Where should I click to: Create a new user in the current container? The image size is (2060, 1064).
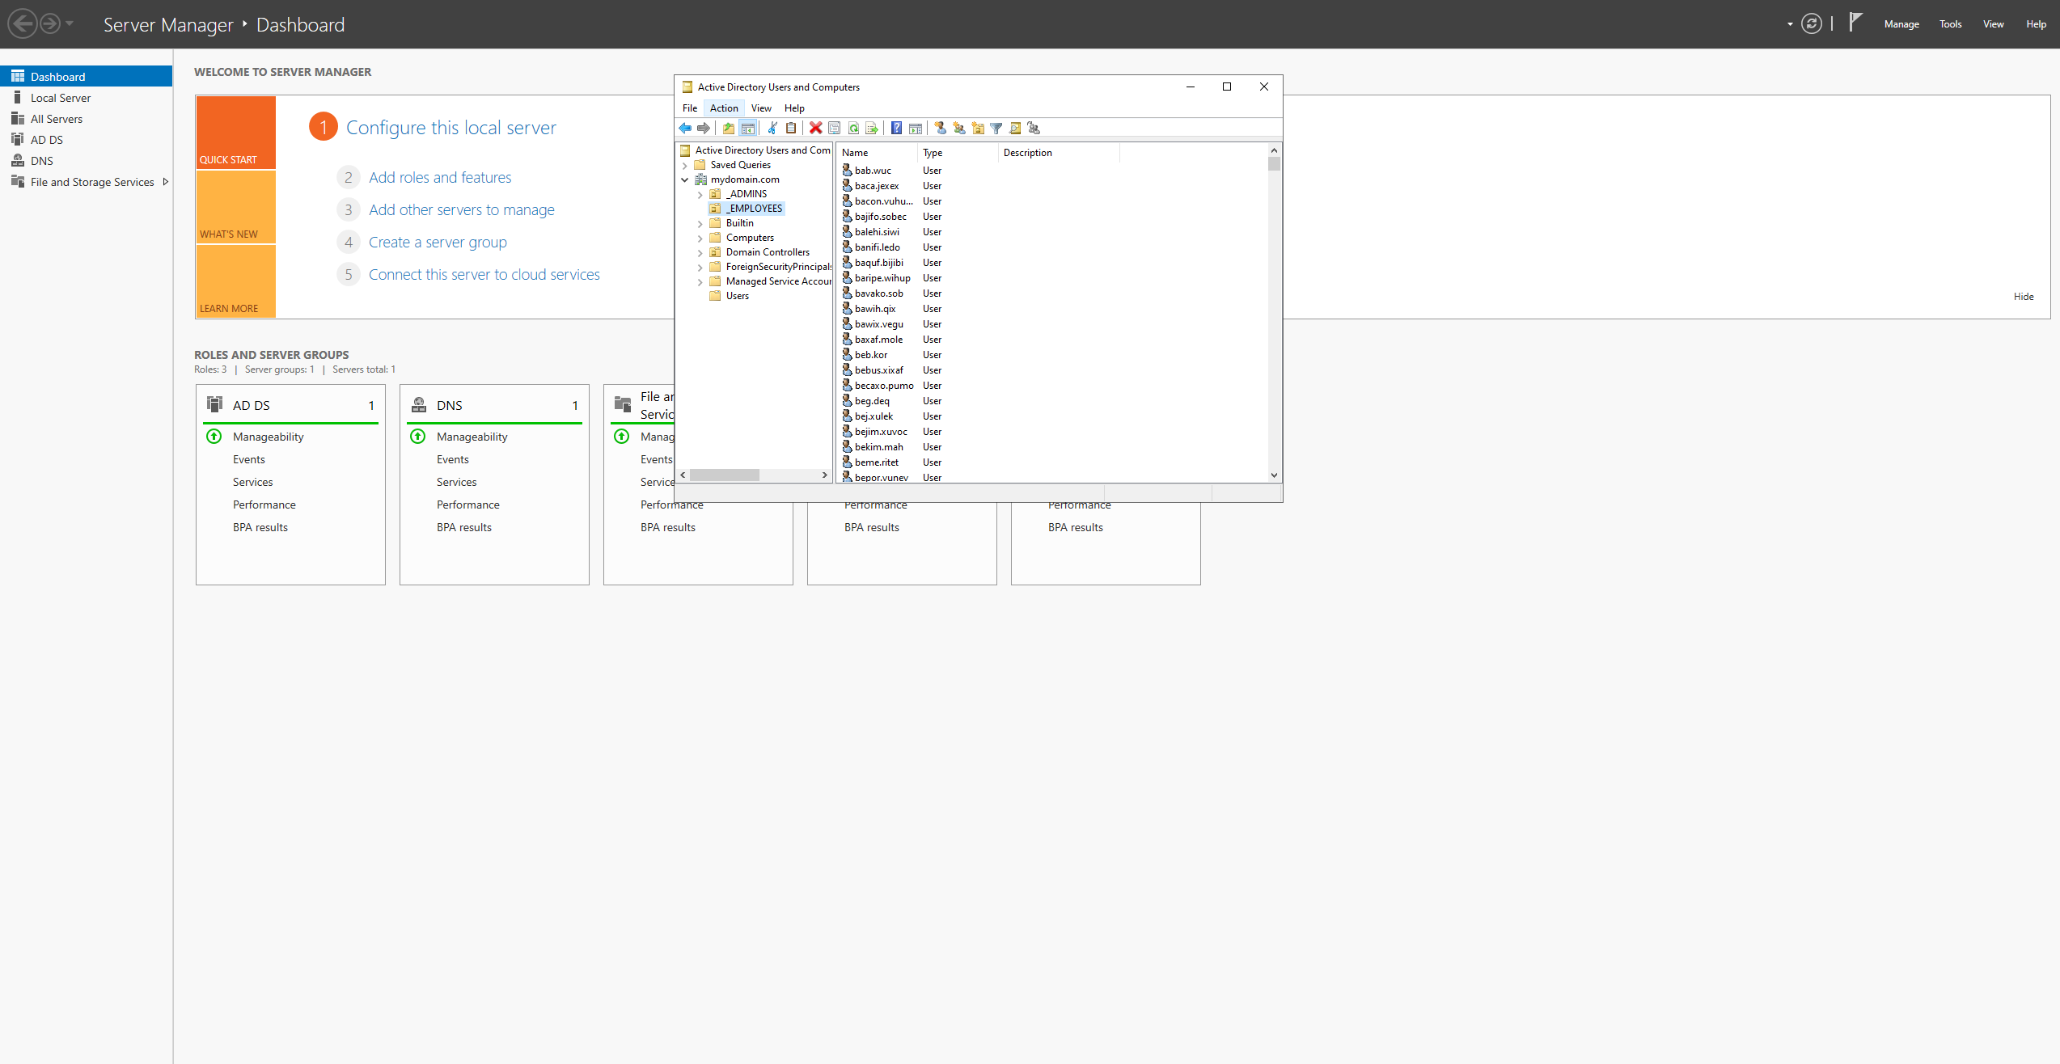pos(941,128)
